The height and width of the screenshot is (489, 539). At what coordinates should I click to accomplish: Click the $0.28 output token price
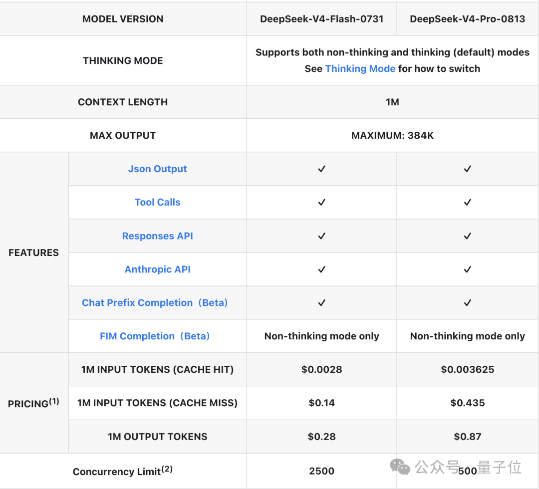coord(322,437)
